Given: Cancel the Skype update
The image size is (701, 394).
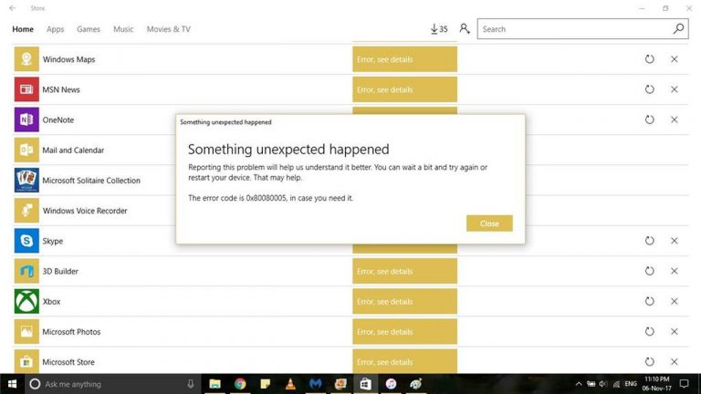Looking at the screenshot, I should coord(675,241).
